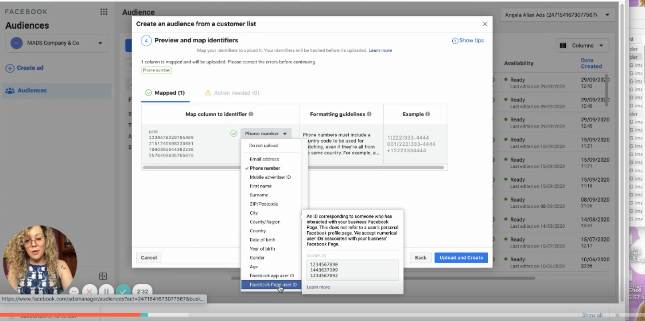The image size is (645, 321).
Task: Switch to the Action needed (0) tab
Action: [232, 93]
